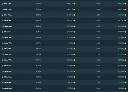128x92 pixels.
Task: Click coin icon beside -$493.12 payout
Action: pyautogui.click(x=125, y=9)
